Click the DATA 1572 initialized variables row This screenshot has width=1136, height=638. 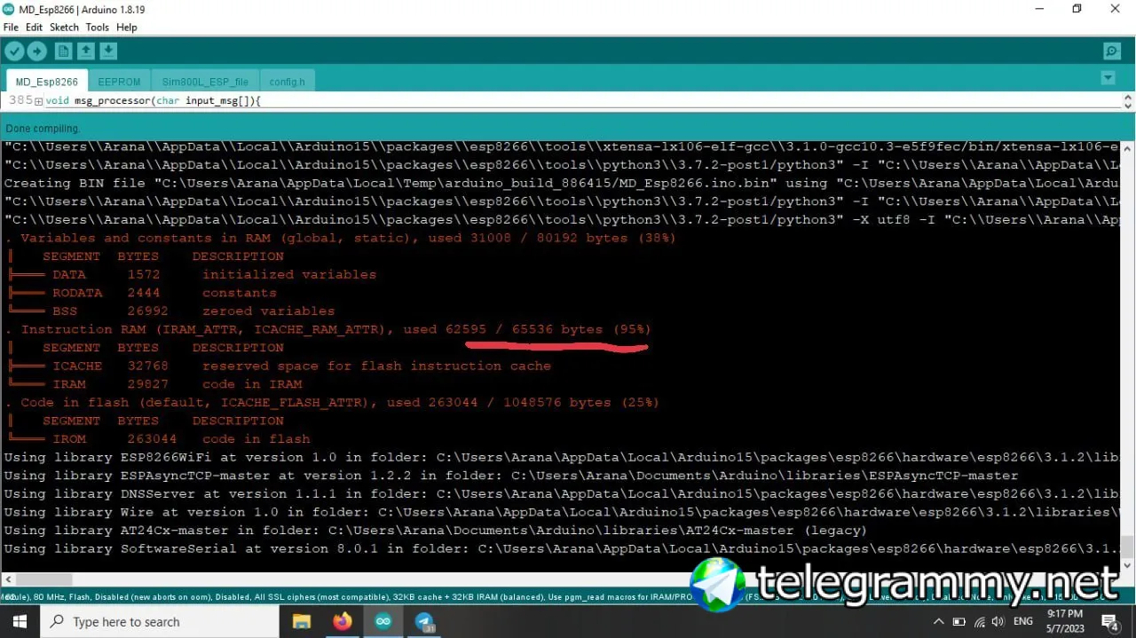coord(191,274)
